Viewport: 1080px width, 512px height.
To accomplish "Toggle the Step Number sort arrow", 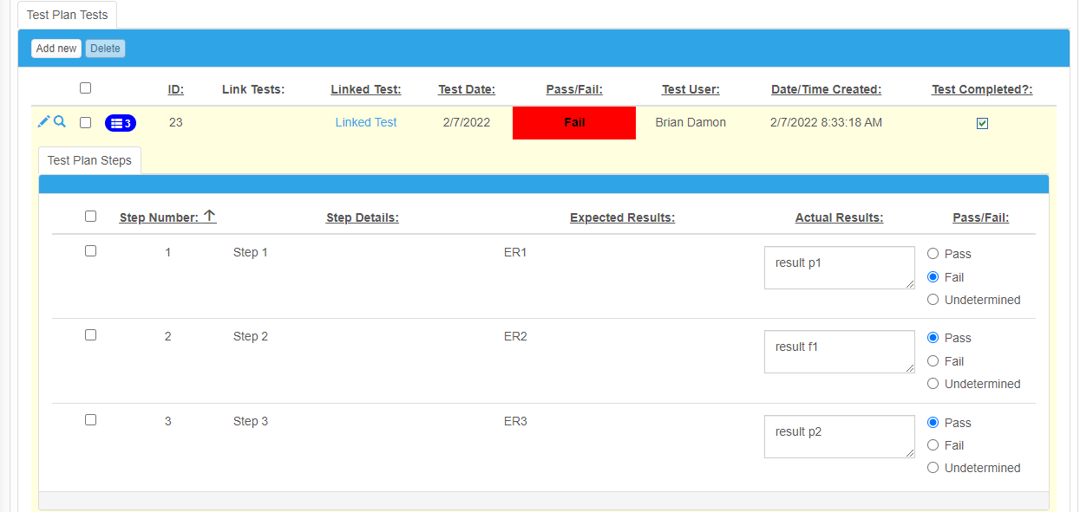I will pos(212,216).
